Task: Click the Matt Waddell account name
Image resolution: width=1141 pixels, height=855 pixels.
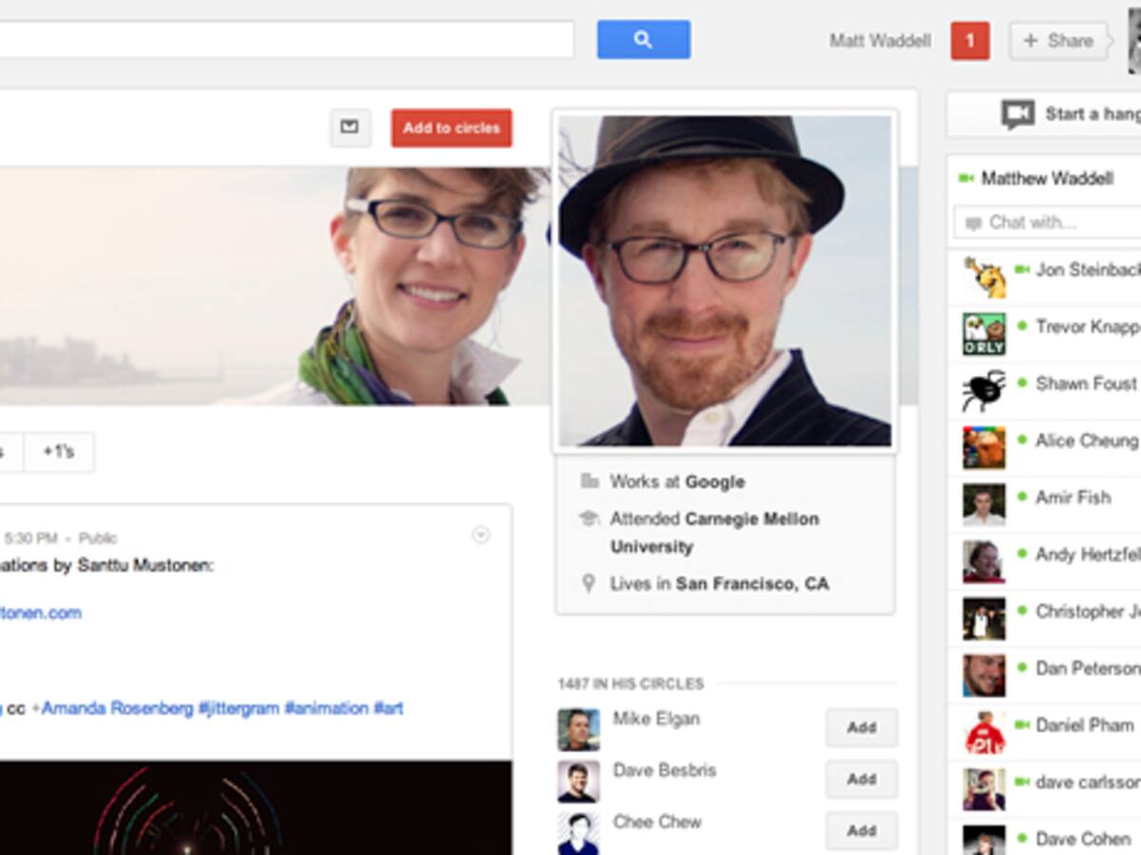Action: pos(880,41)
